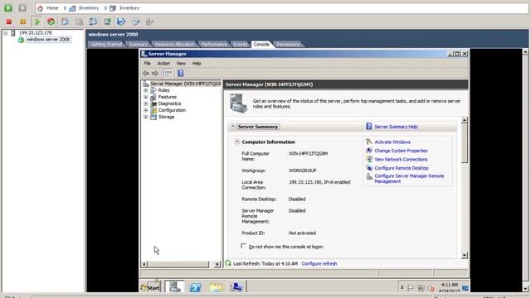Select 'windows server 2008' VM in inventory
The width and height of the screenshot is (531, 298).
[48, 40]
